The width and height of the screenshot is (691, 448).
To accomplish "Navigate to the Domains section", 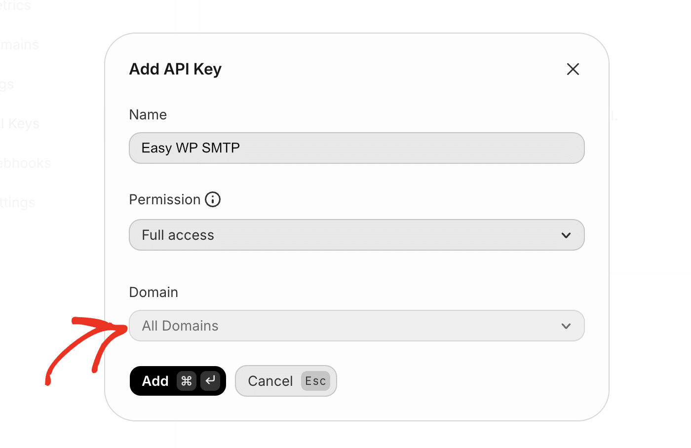I will [19, 44].
